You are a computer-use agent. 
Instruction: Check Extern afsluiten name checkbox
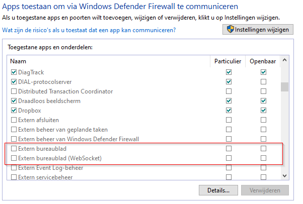pos(14,120)
